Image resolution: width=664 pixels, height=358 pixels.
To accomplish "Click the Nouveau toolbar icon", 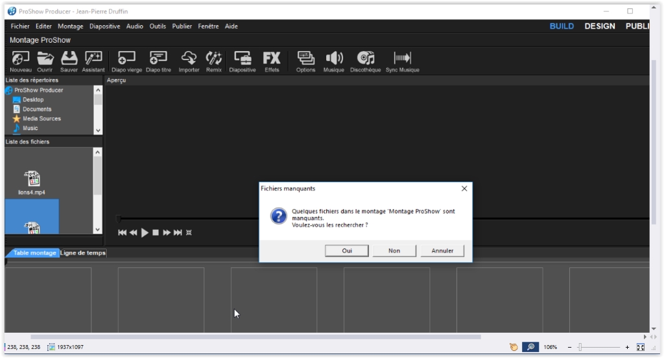I will coord(21,62).
